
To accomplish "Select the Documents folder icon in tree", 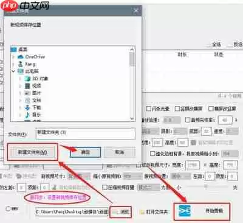I will tap(27, 101).
